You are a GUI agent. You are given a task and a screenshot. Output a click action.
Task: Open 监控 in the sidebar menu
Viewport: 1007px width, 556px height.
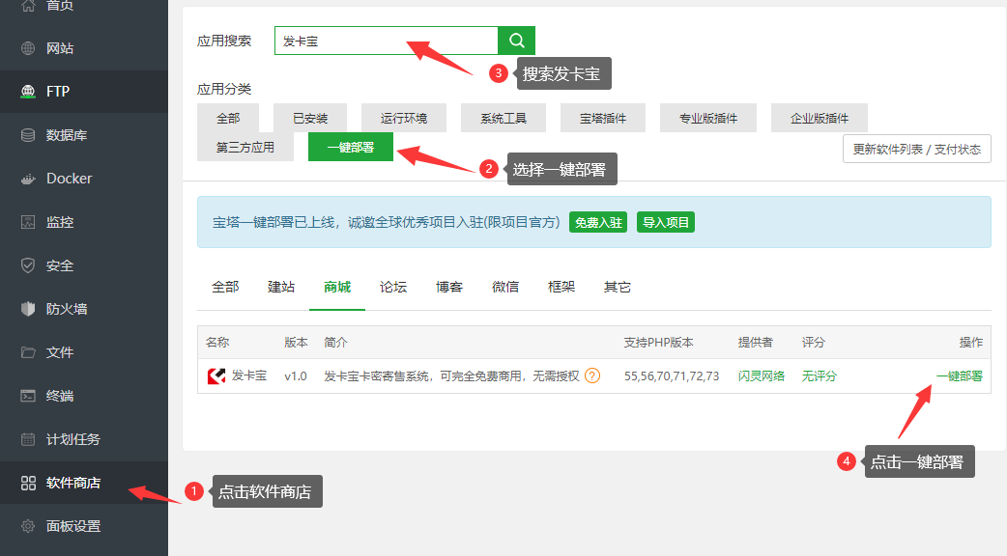pyautogui.click(x=83, y=223)
